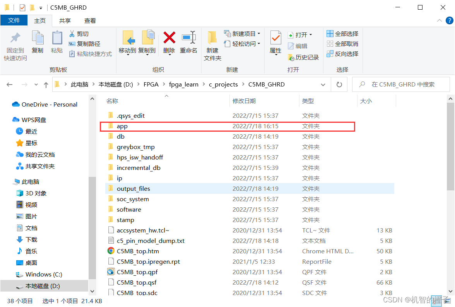Click navigation pane scrollbar
This screenshot has width=455, height=307.
pyautogui.click(x=92, y=227)
